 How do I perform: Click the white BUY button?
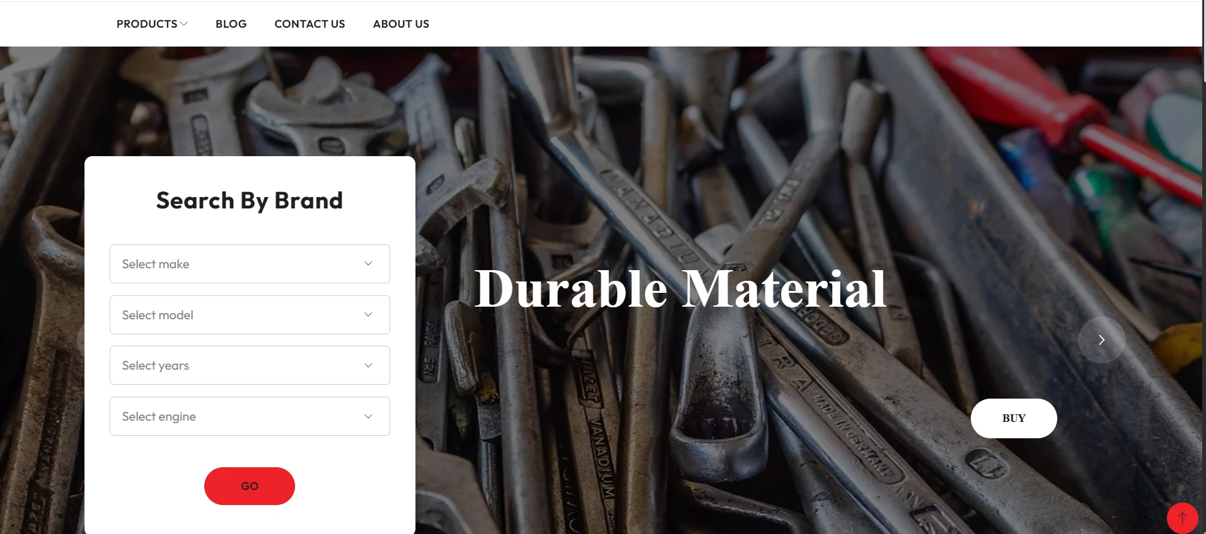click(1014, 418)
